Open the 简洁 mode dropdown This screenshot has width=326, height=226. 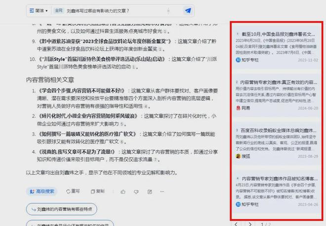pos(39,10)
